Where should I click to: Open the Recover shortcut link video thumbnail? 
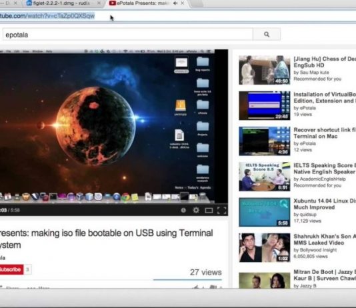click(265, 141)
